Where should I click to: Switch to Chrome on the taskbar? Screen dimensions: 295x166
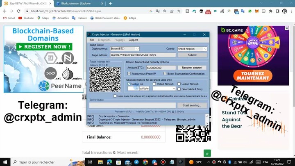[x=145, y=162]
